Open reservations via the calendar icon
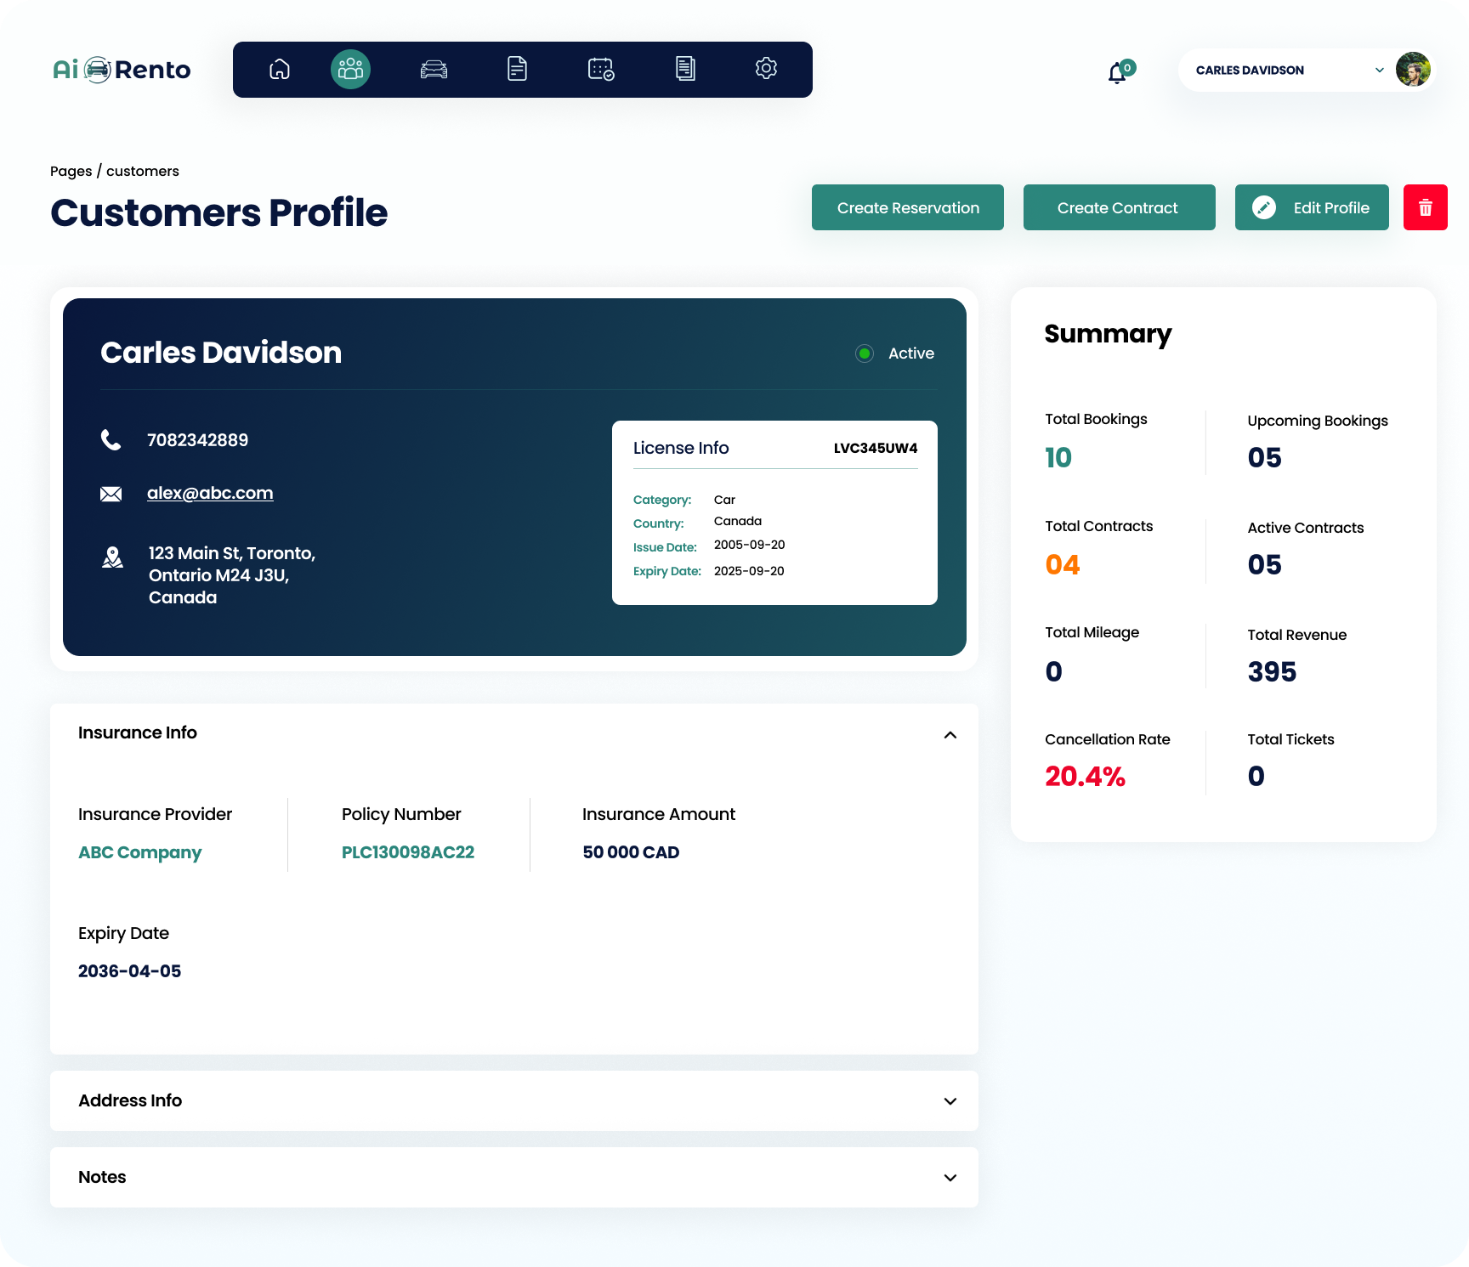 tap(600, 69)
